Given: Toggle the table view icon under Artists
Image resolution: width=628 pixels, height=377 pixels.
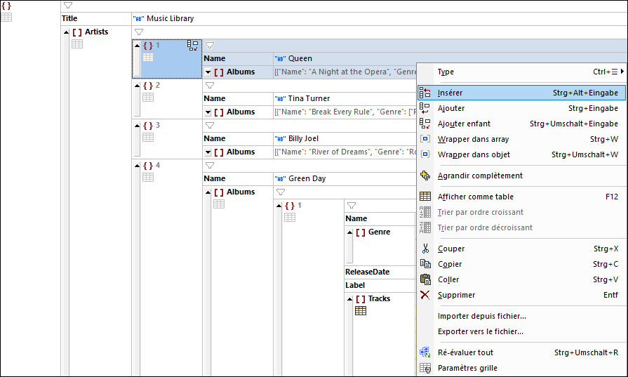Looking at the screenshot, I should tap(77, 44).
